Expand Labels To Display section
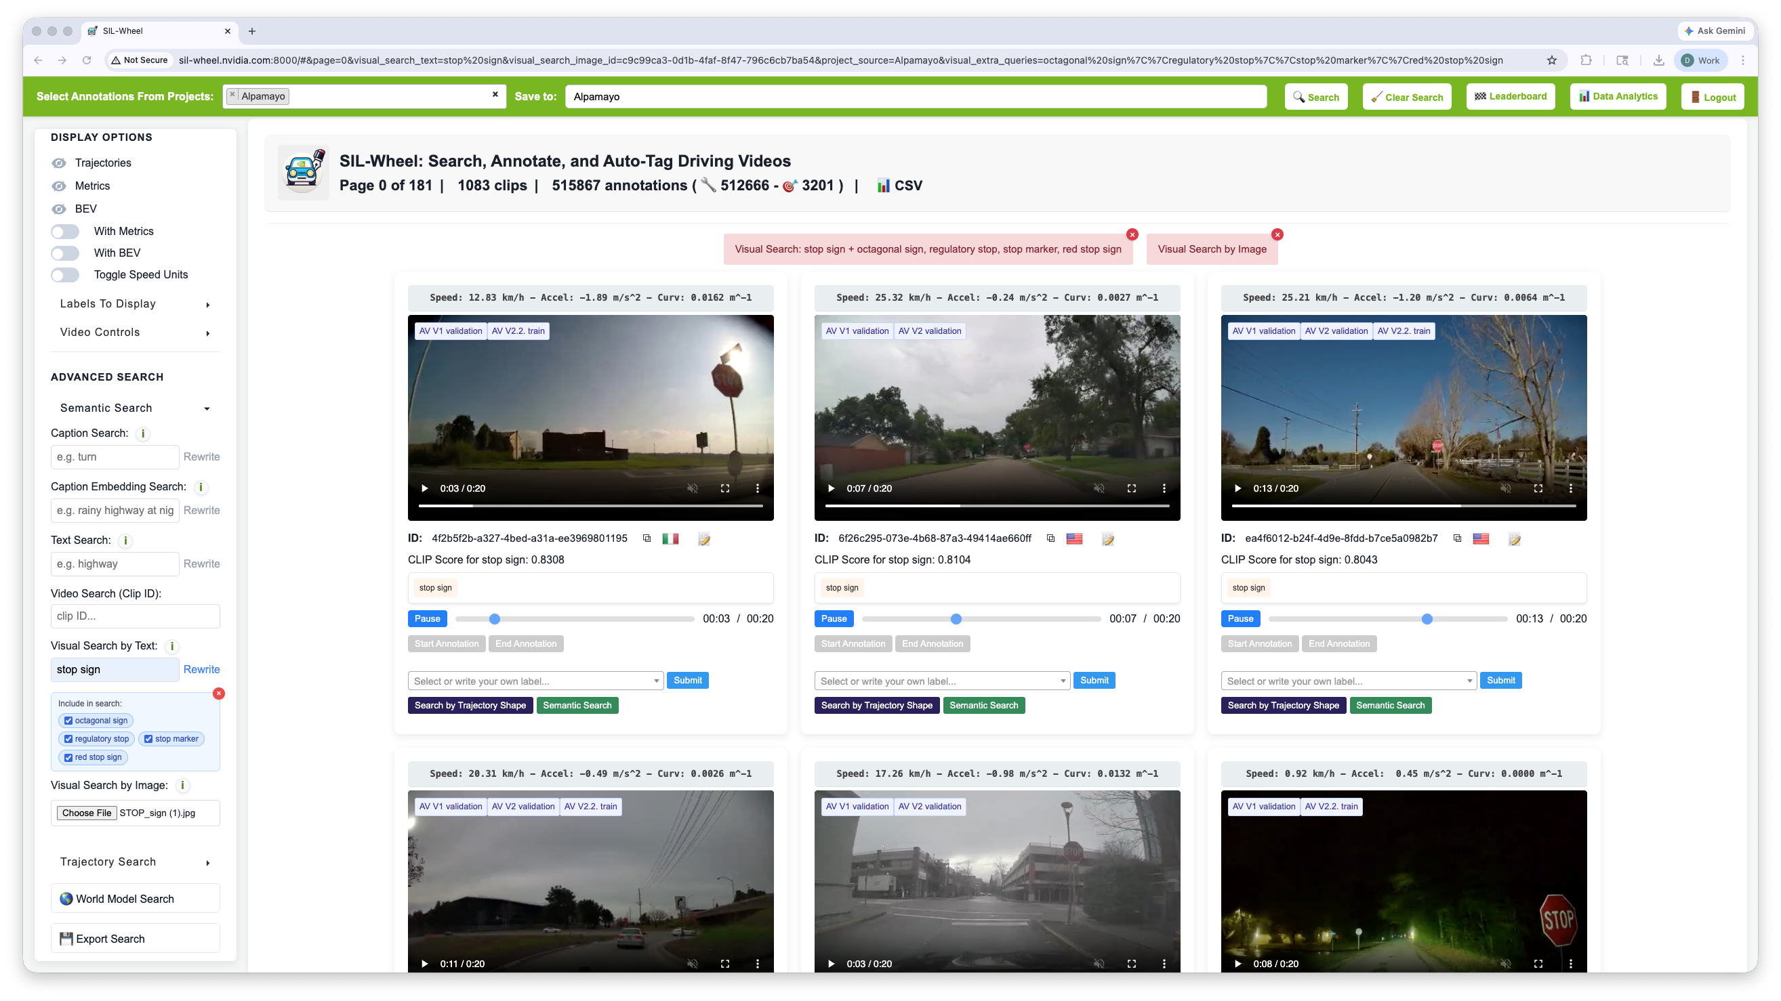 click(135, 304)
